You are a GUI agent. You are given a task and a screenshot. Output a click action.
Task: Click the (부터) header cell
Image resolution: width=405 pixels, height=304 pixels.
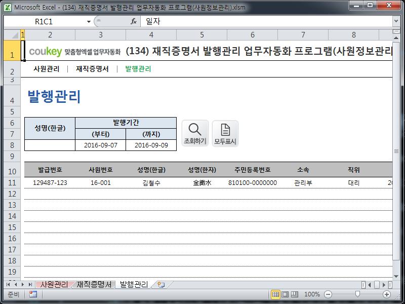coord(100,134)
